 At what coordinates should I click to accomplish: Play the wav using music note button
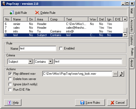point(121,74)
